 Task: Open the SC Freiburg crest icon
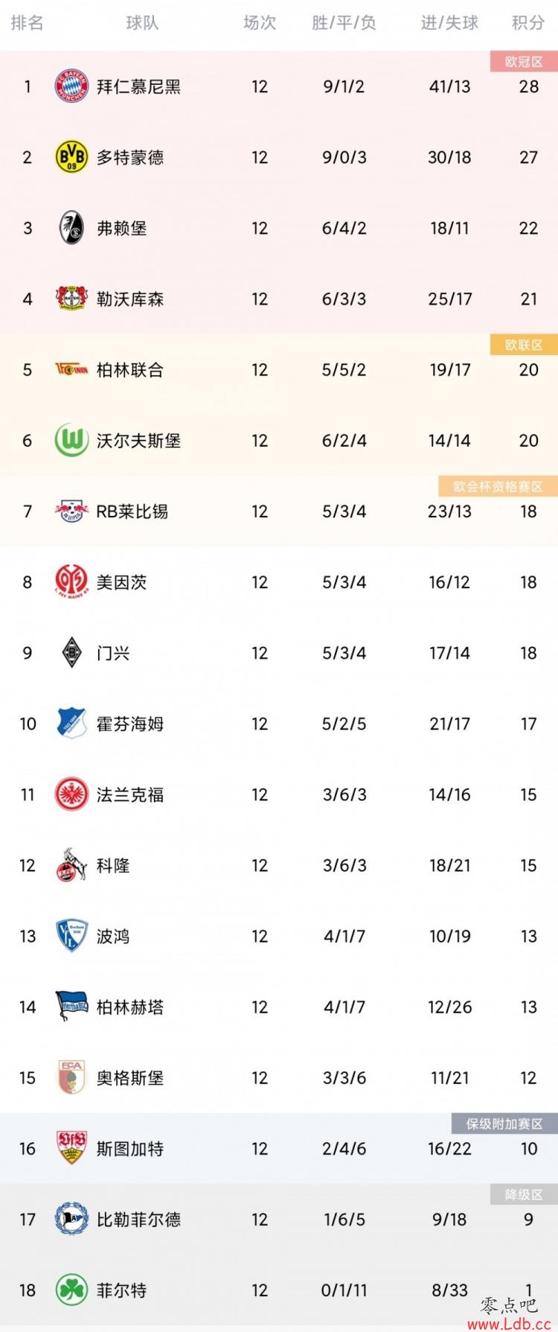(71, 228)
